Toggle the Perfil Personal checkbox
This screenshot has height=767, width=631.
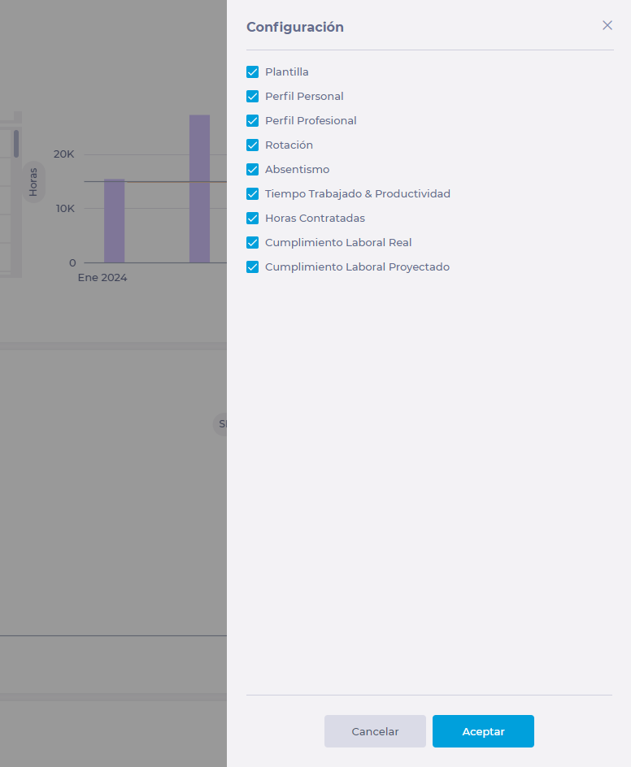pos(252,97)
